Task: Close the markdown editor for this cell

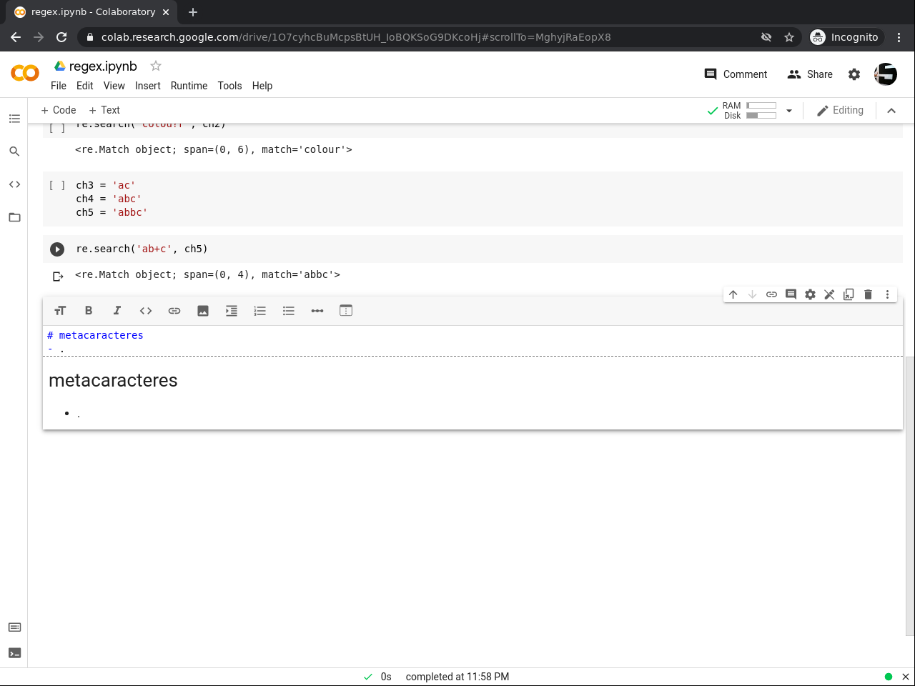Action: [830, 294]
